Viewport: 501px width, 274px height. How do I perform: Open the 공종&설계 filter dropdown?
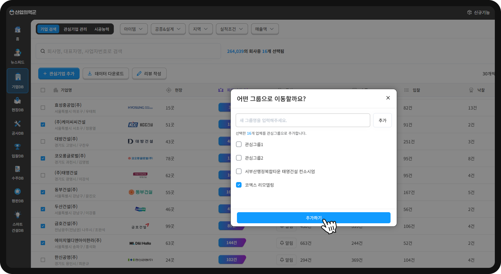(x=168, y=29)
